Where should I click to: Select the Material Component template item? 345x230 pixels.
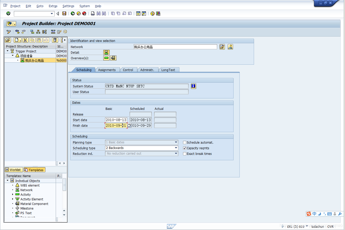pos(34,204)
